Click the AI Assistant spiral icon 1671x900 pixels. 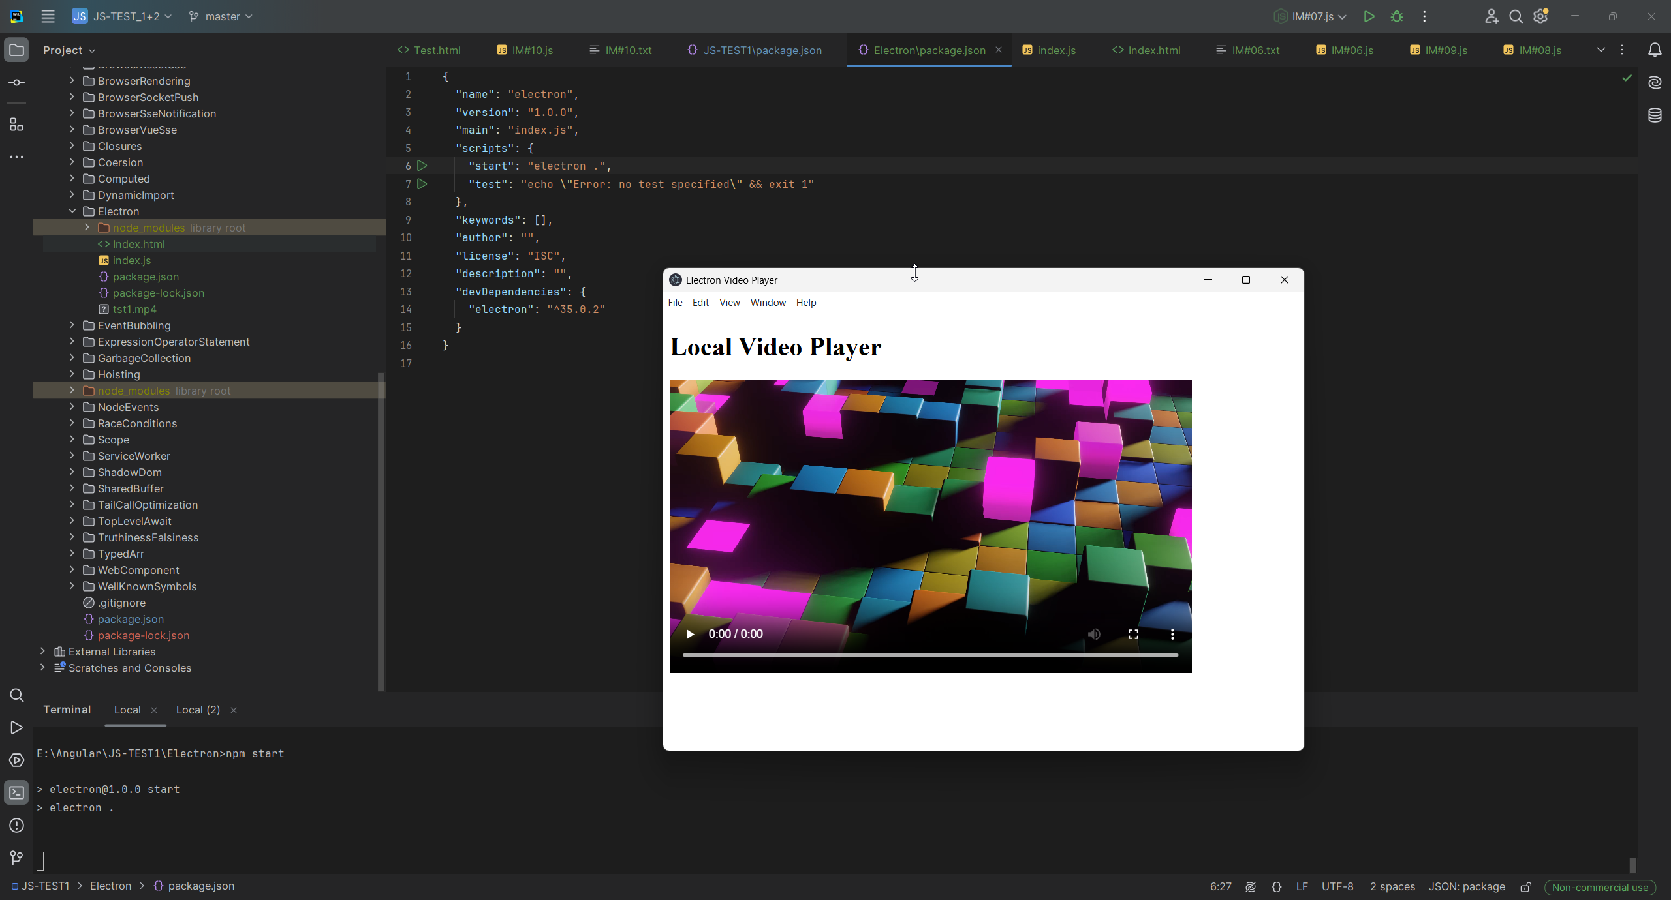pos(1654,82)
